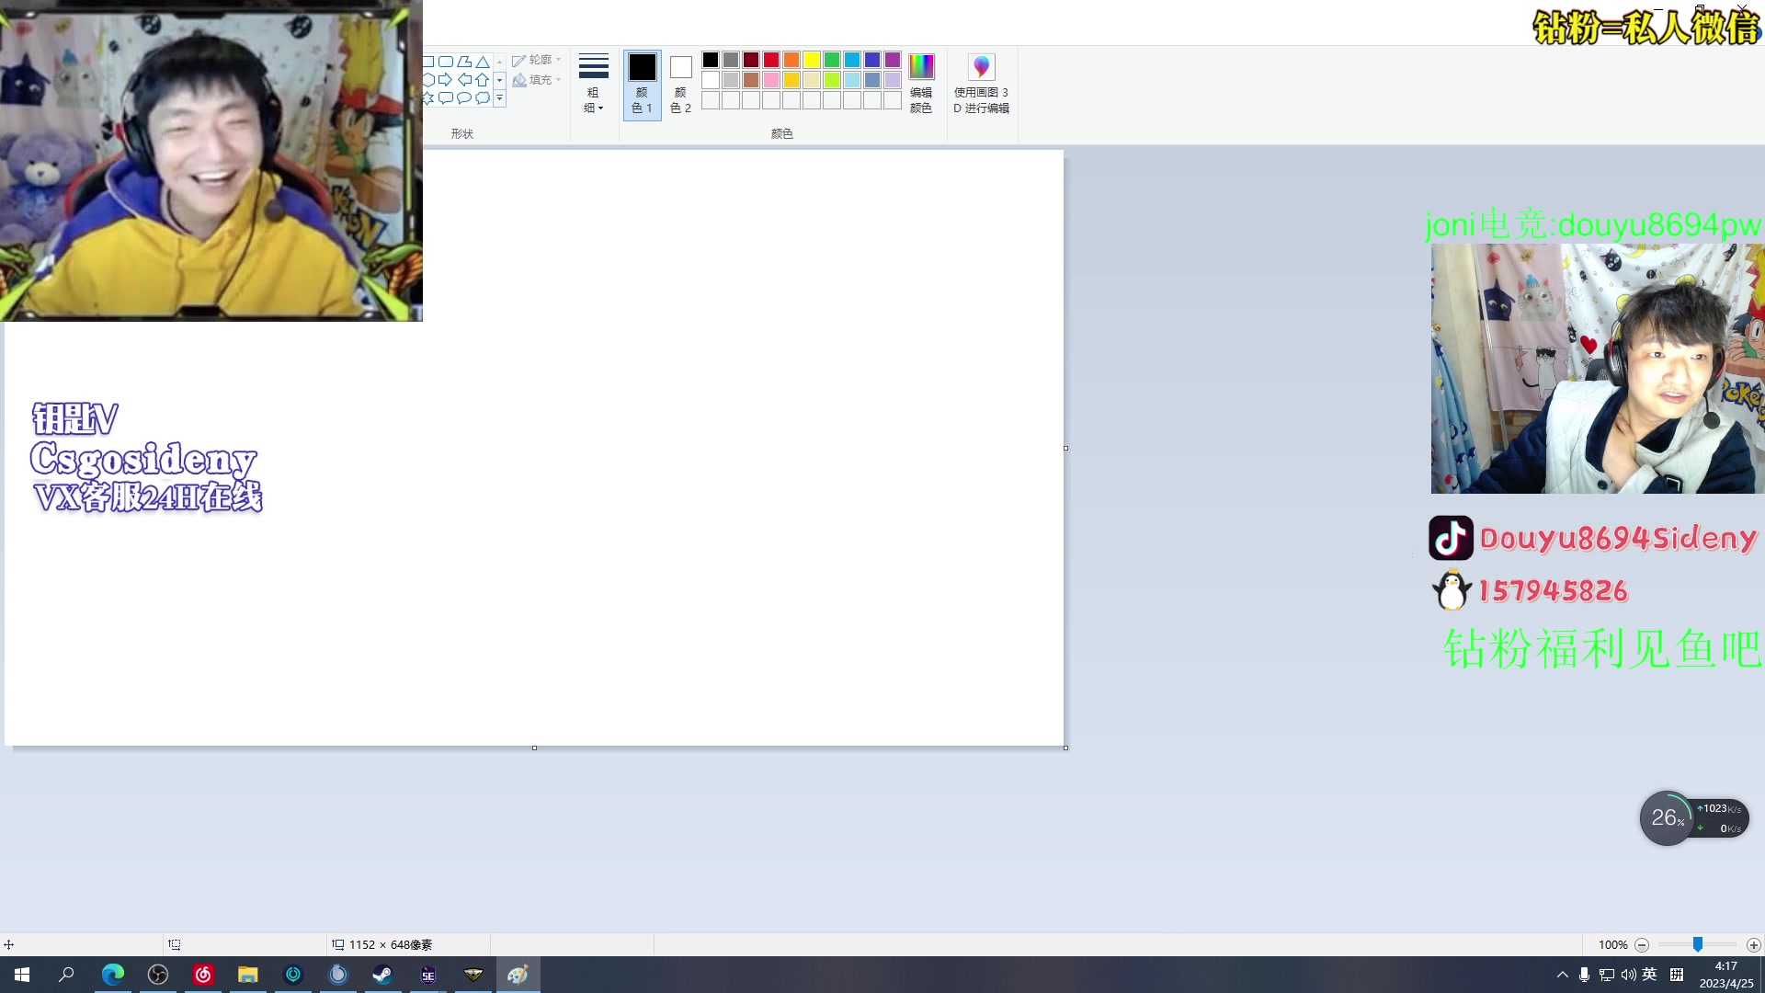Toggle the 英 input language indicator
The height and width of the screenshot is (993, 1765).
1649,975
